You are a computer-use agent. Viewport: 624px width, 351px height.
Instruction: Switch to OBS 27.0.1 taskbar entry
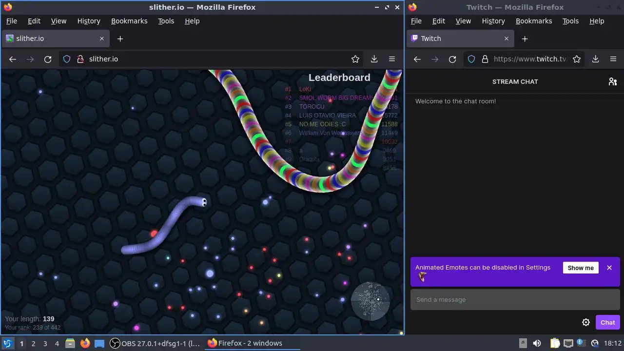[155, 343]
